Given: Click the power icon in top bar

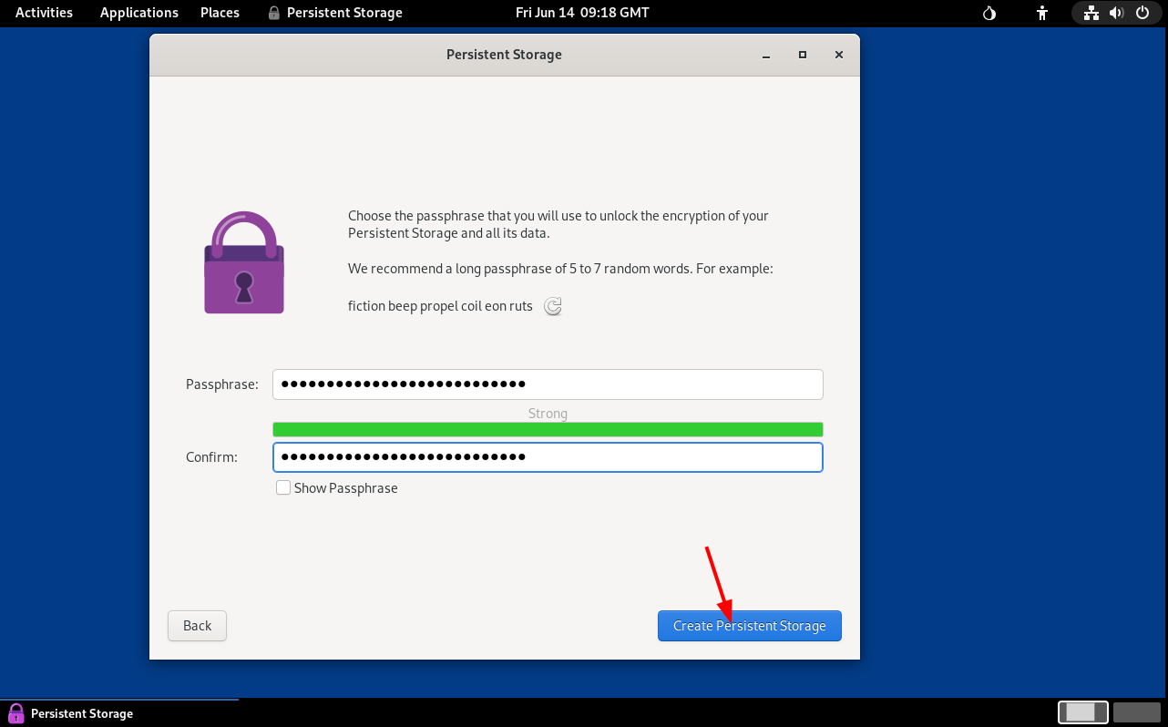Looking at the screenshot, I should click(1142, 13).
